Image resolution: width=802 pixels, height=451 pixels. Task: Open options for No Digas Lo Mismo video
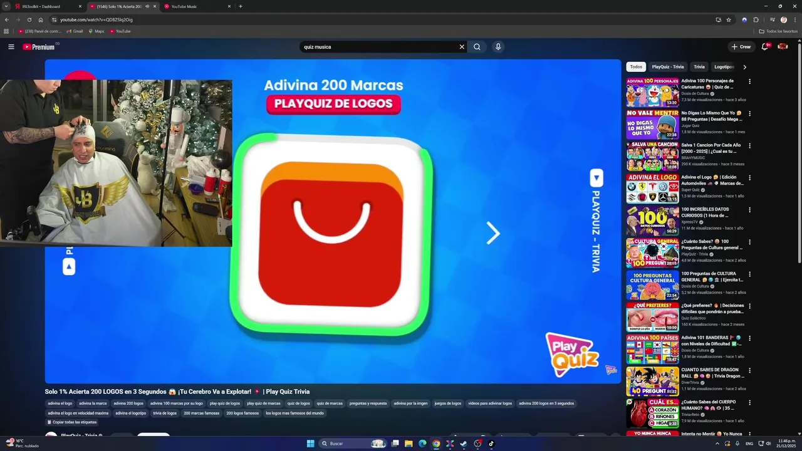749,113
